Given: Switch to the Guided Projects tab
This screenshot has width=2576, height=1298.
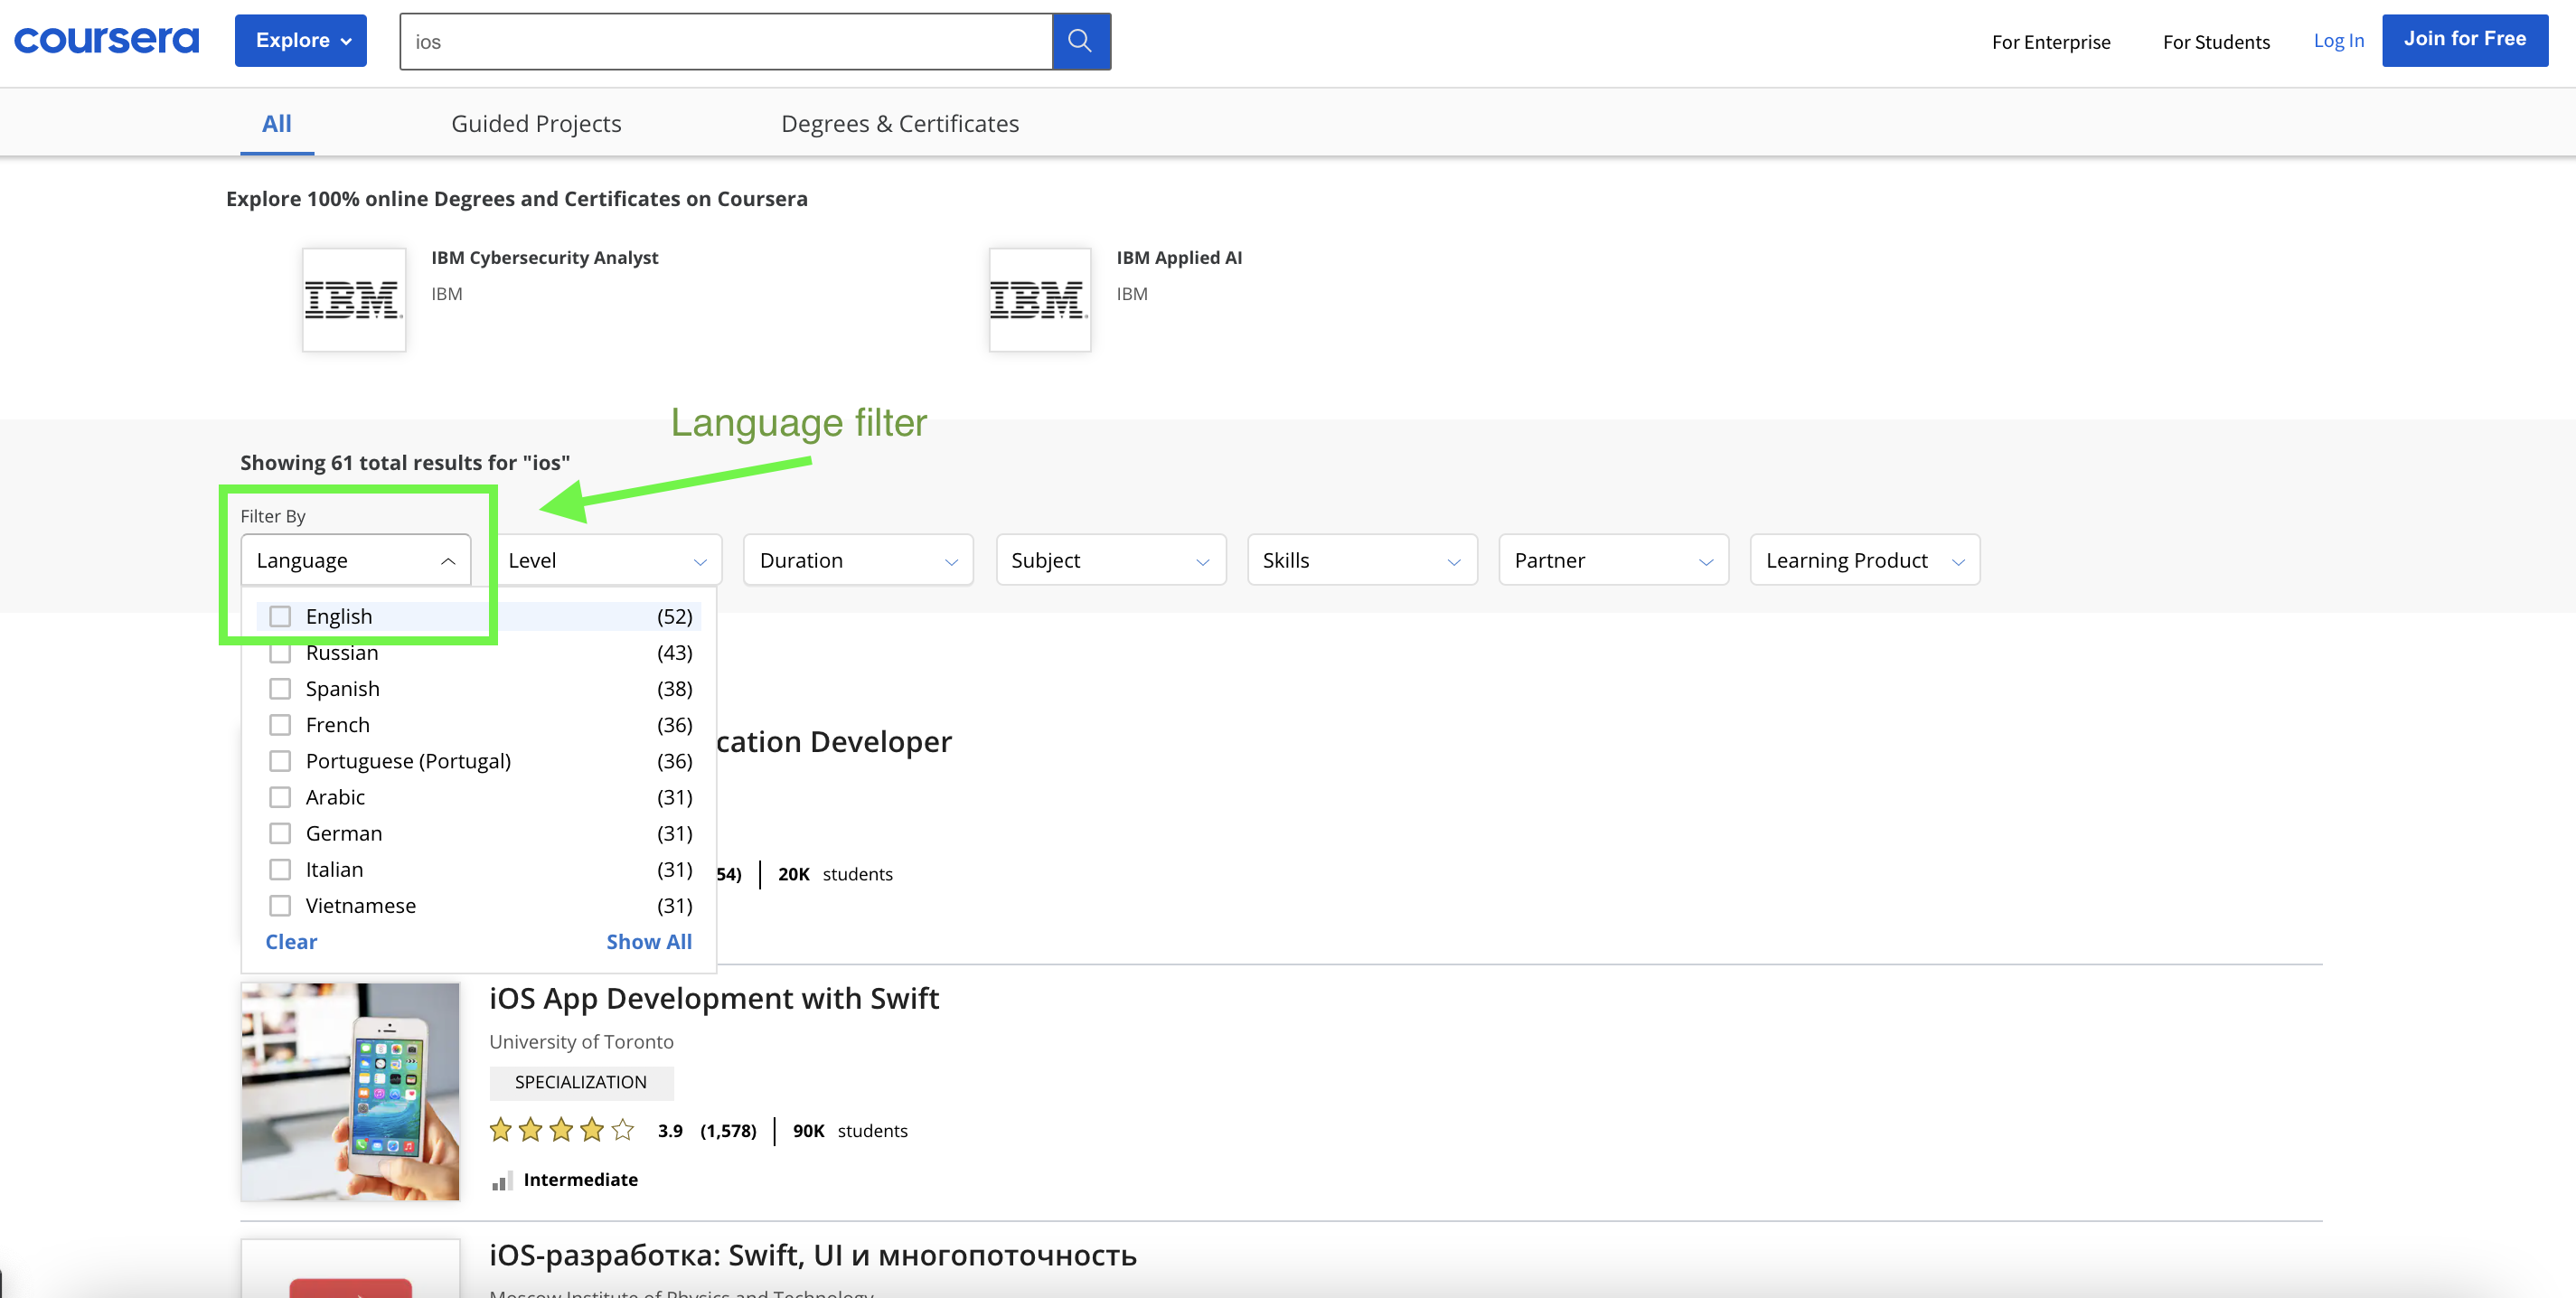Looking at the screenshot, I should pyautogui.click(x=536, y=124).
